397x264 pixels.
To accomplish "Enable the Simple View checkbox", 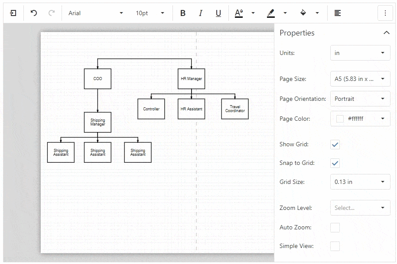I will tap(335, 246).
